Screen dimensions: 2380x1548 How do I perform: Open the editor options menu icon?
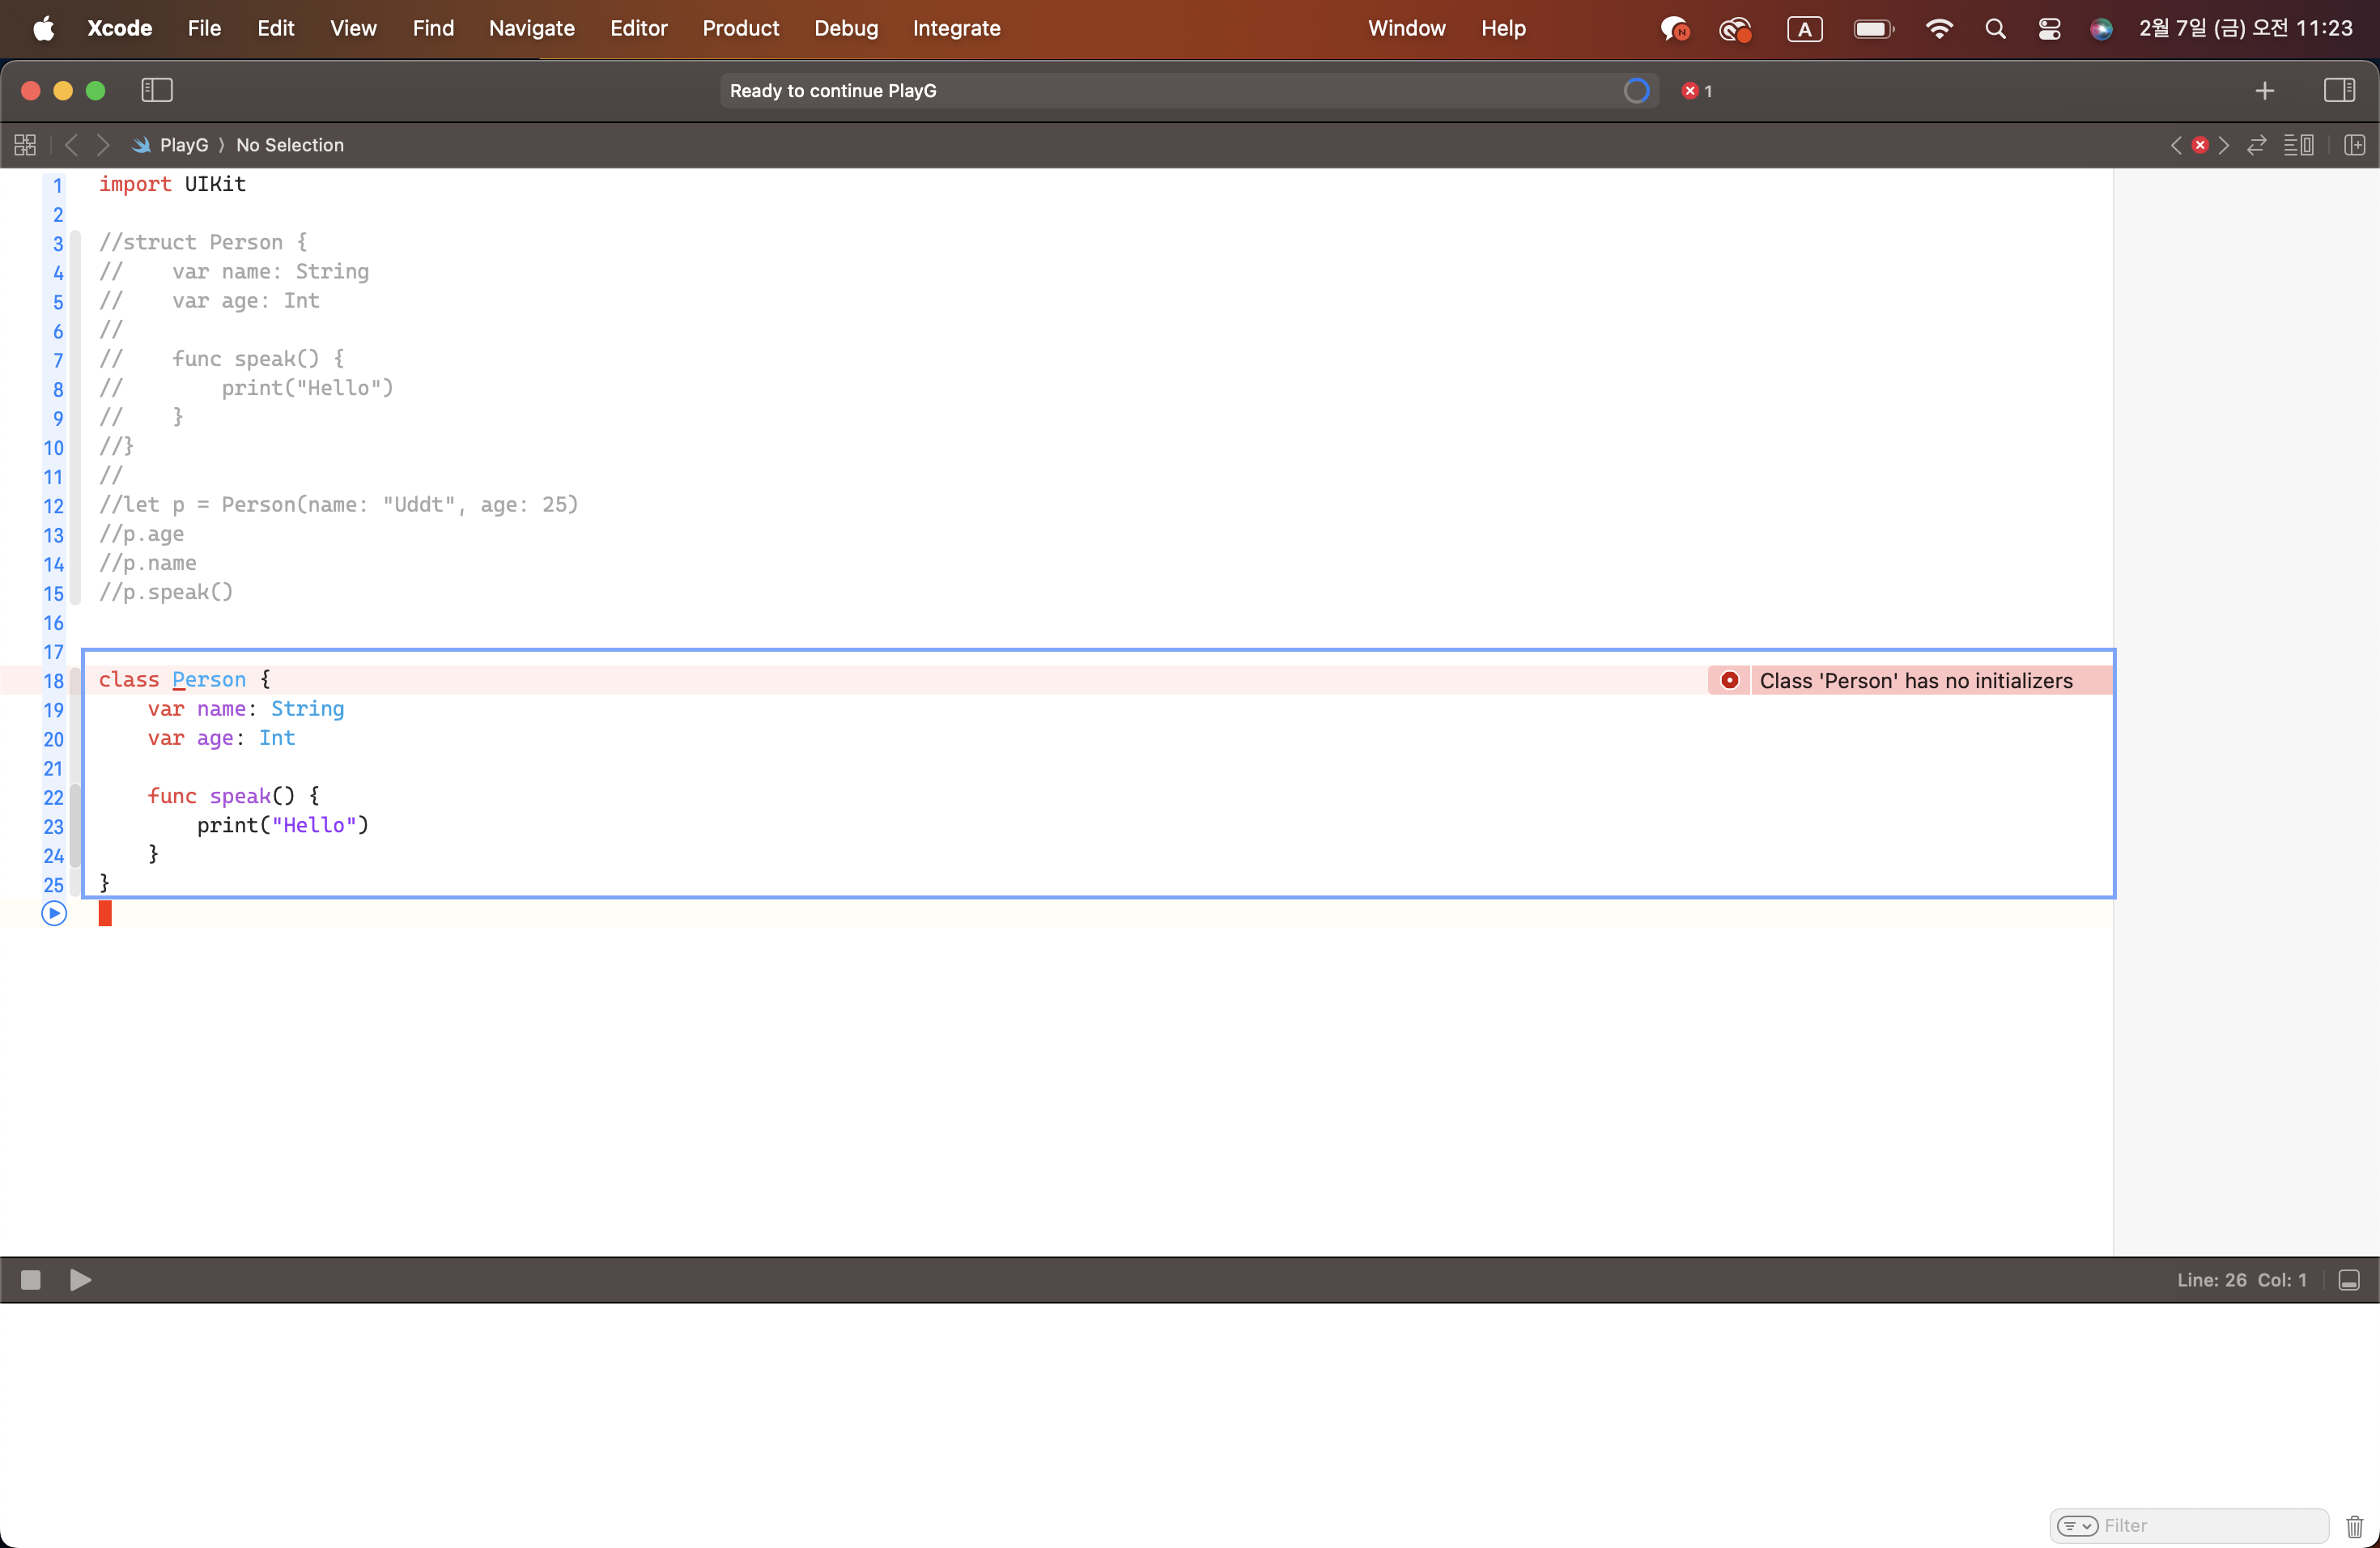point(2298,145)
